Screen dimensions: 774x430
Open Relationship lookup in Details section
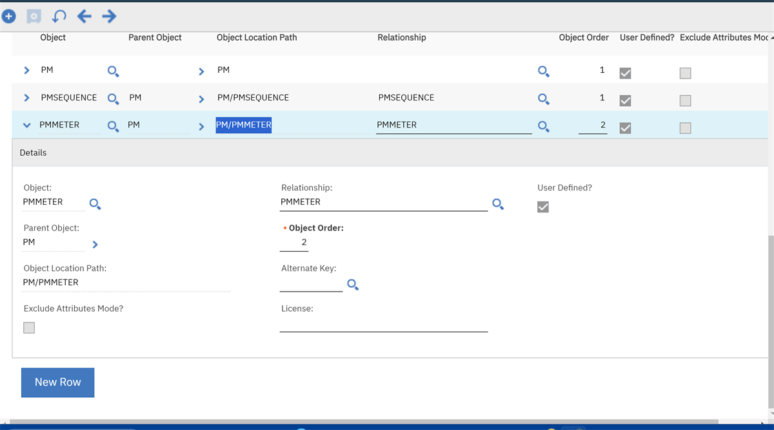tap(498, 204)
